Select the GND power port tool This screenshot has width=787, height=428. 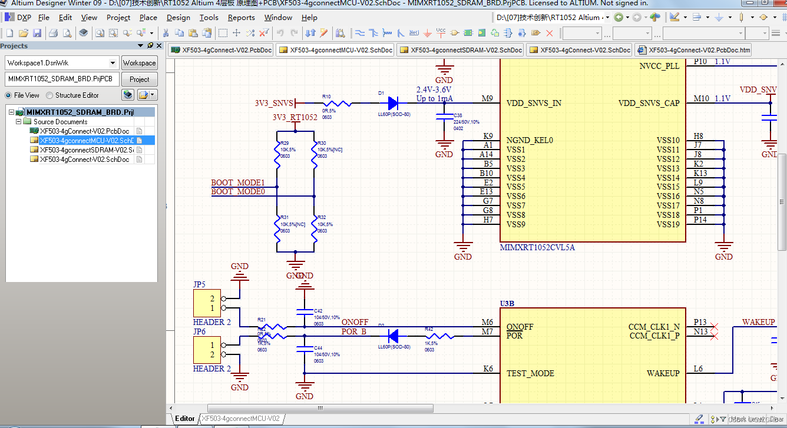[x=427, y=32]
